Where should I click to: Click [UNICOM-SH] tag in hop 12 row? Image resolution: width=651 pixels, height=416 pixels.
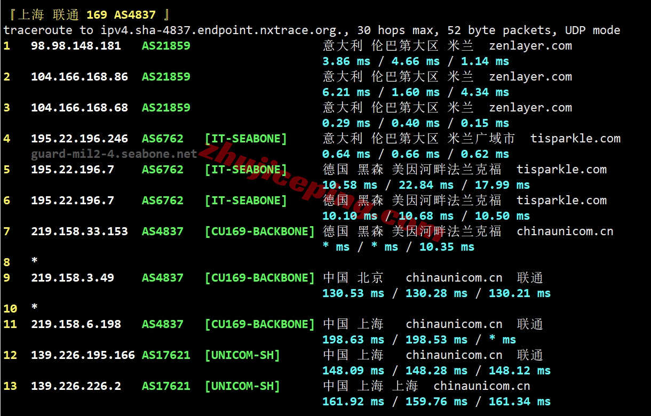tap(242, 355)
